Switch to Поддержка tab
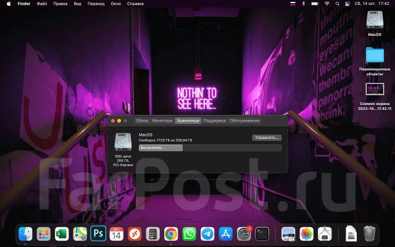 click(x=215, y=120)
